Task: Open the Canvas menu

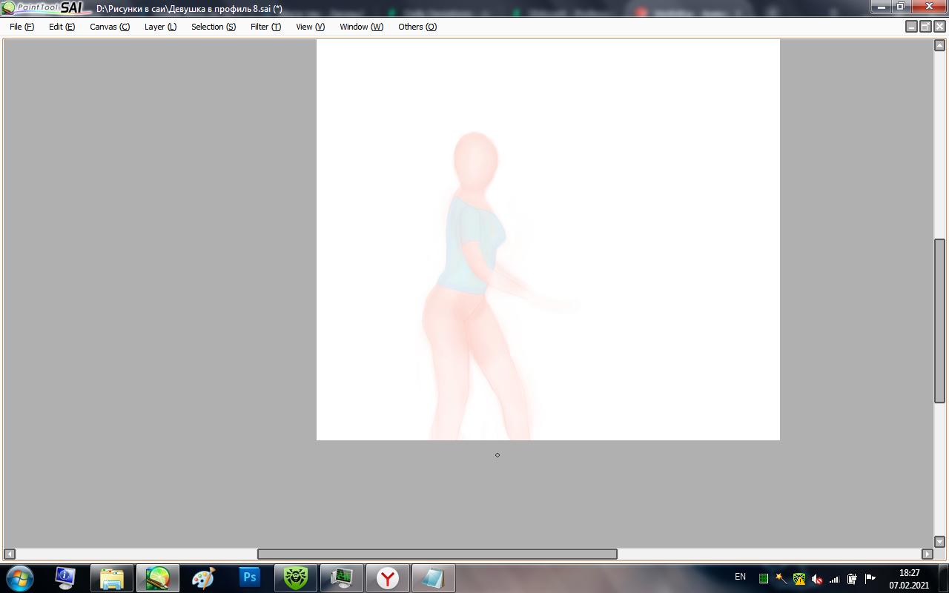Action: pyautogui.click(x=110, y=27)
